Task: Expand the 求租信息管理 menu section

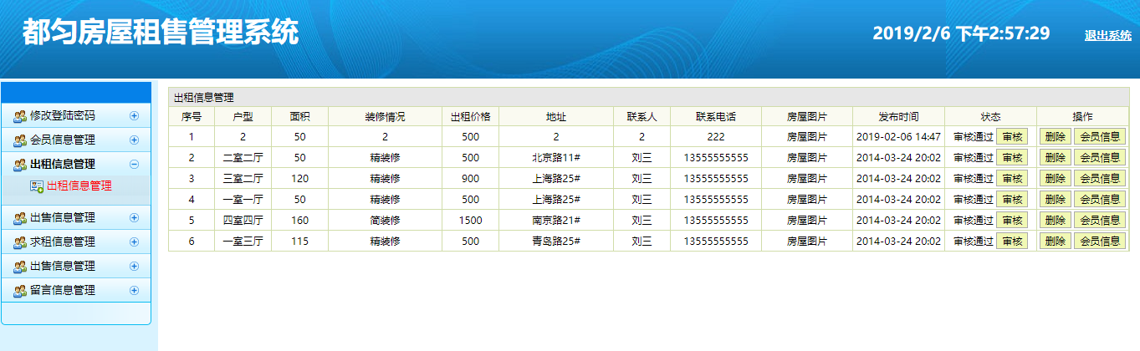Action: tap(134, 242)
